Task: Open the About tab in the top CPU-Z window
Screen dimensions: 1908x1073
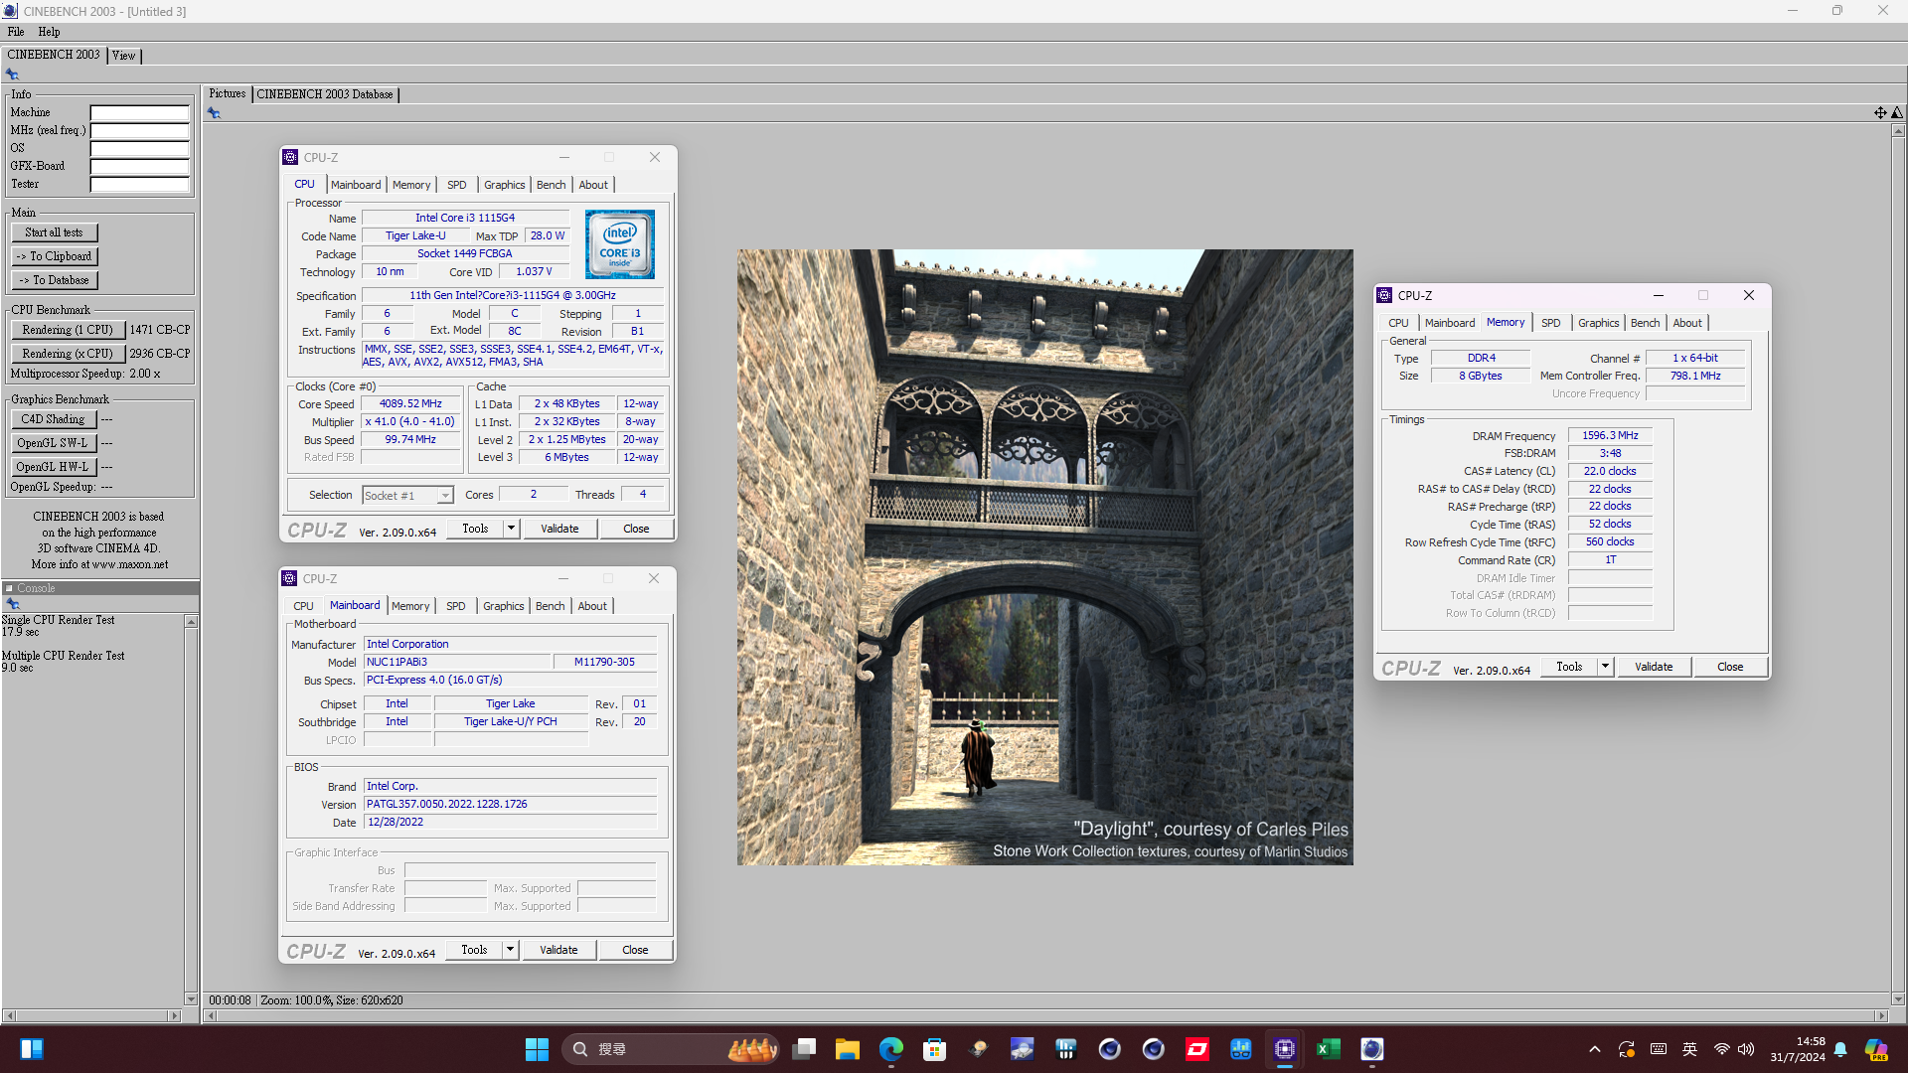Action: tap(593, 185)
